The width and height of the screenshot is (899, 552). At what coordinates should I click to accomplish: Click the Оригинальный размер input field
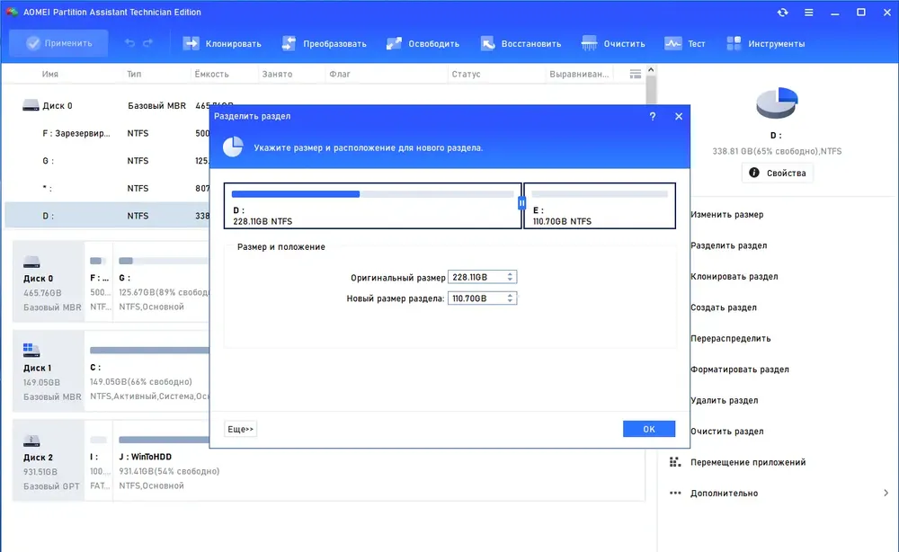coord(482,277)
